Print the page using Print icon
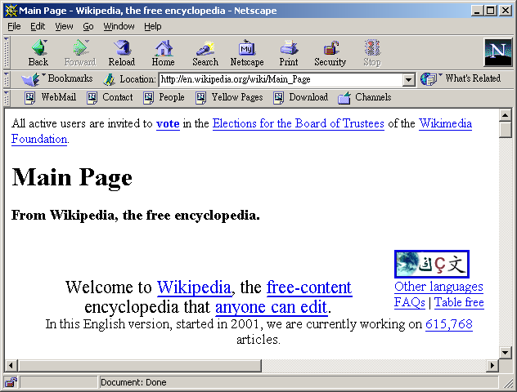Viewport: 517px width, 392px height. pyautogui.click(x=288, y=49)
